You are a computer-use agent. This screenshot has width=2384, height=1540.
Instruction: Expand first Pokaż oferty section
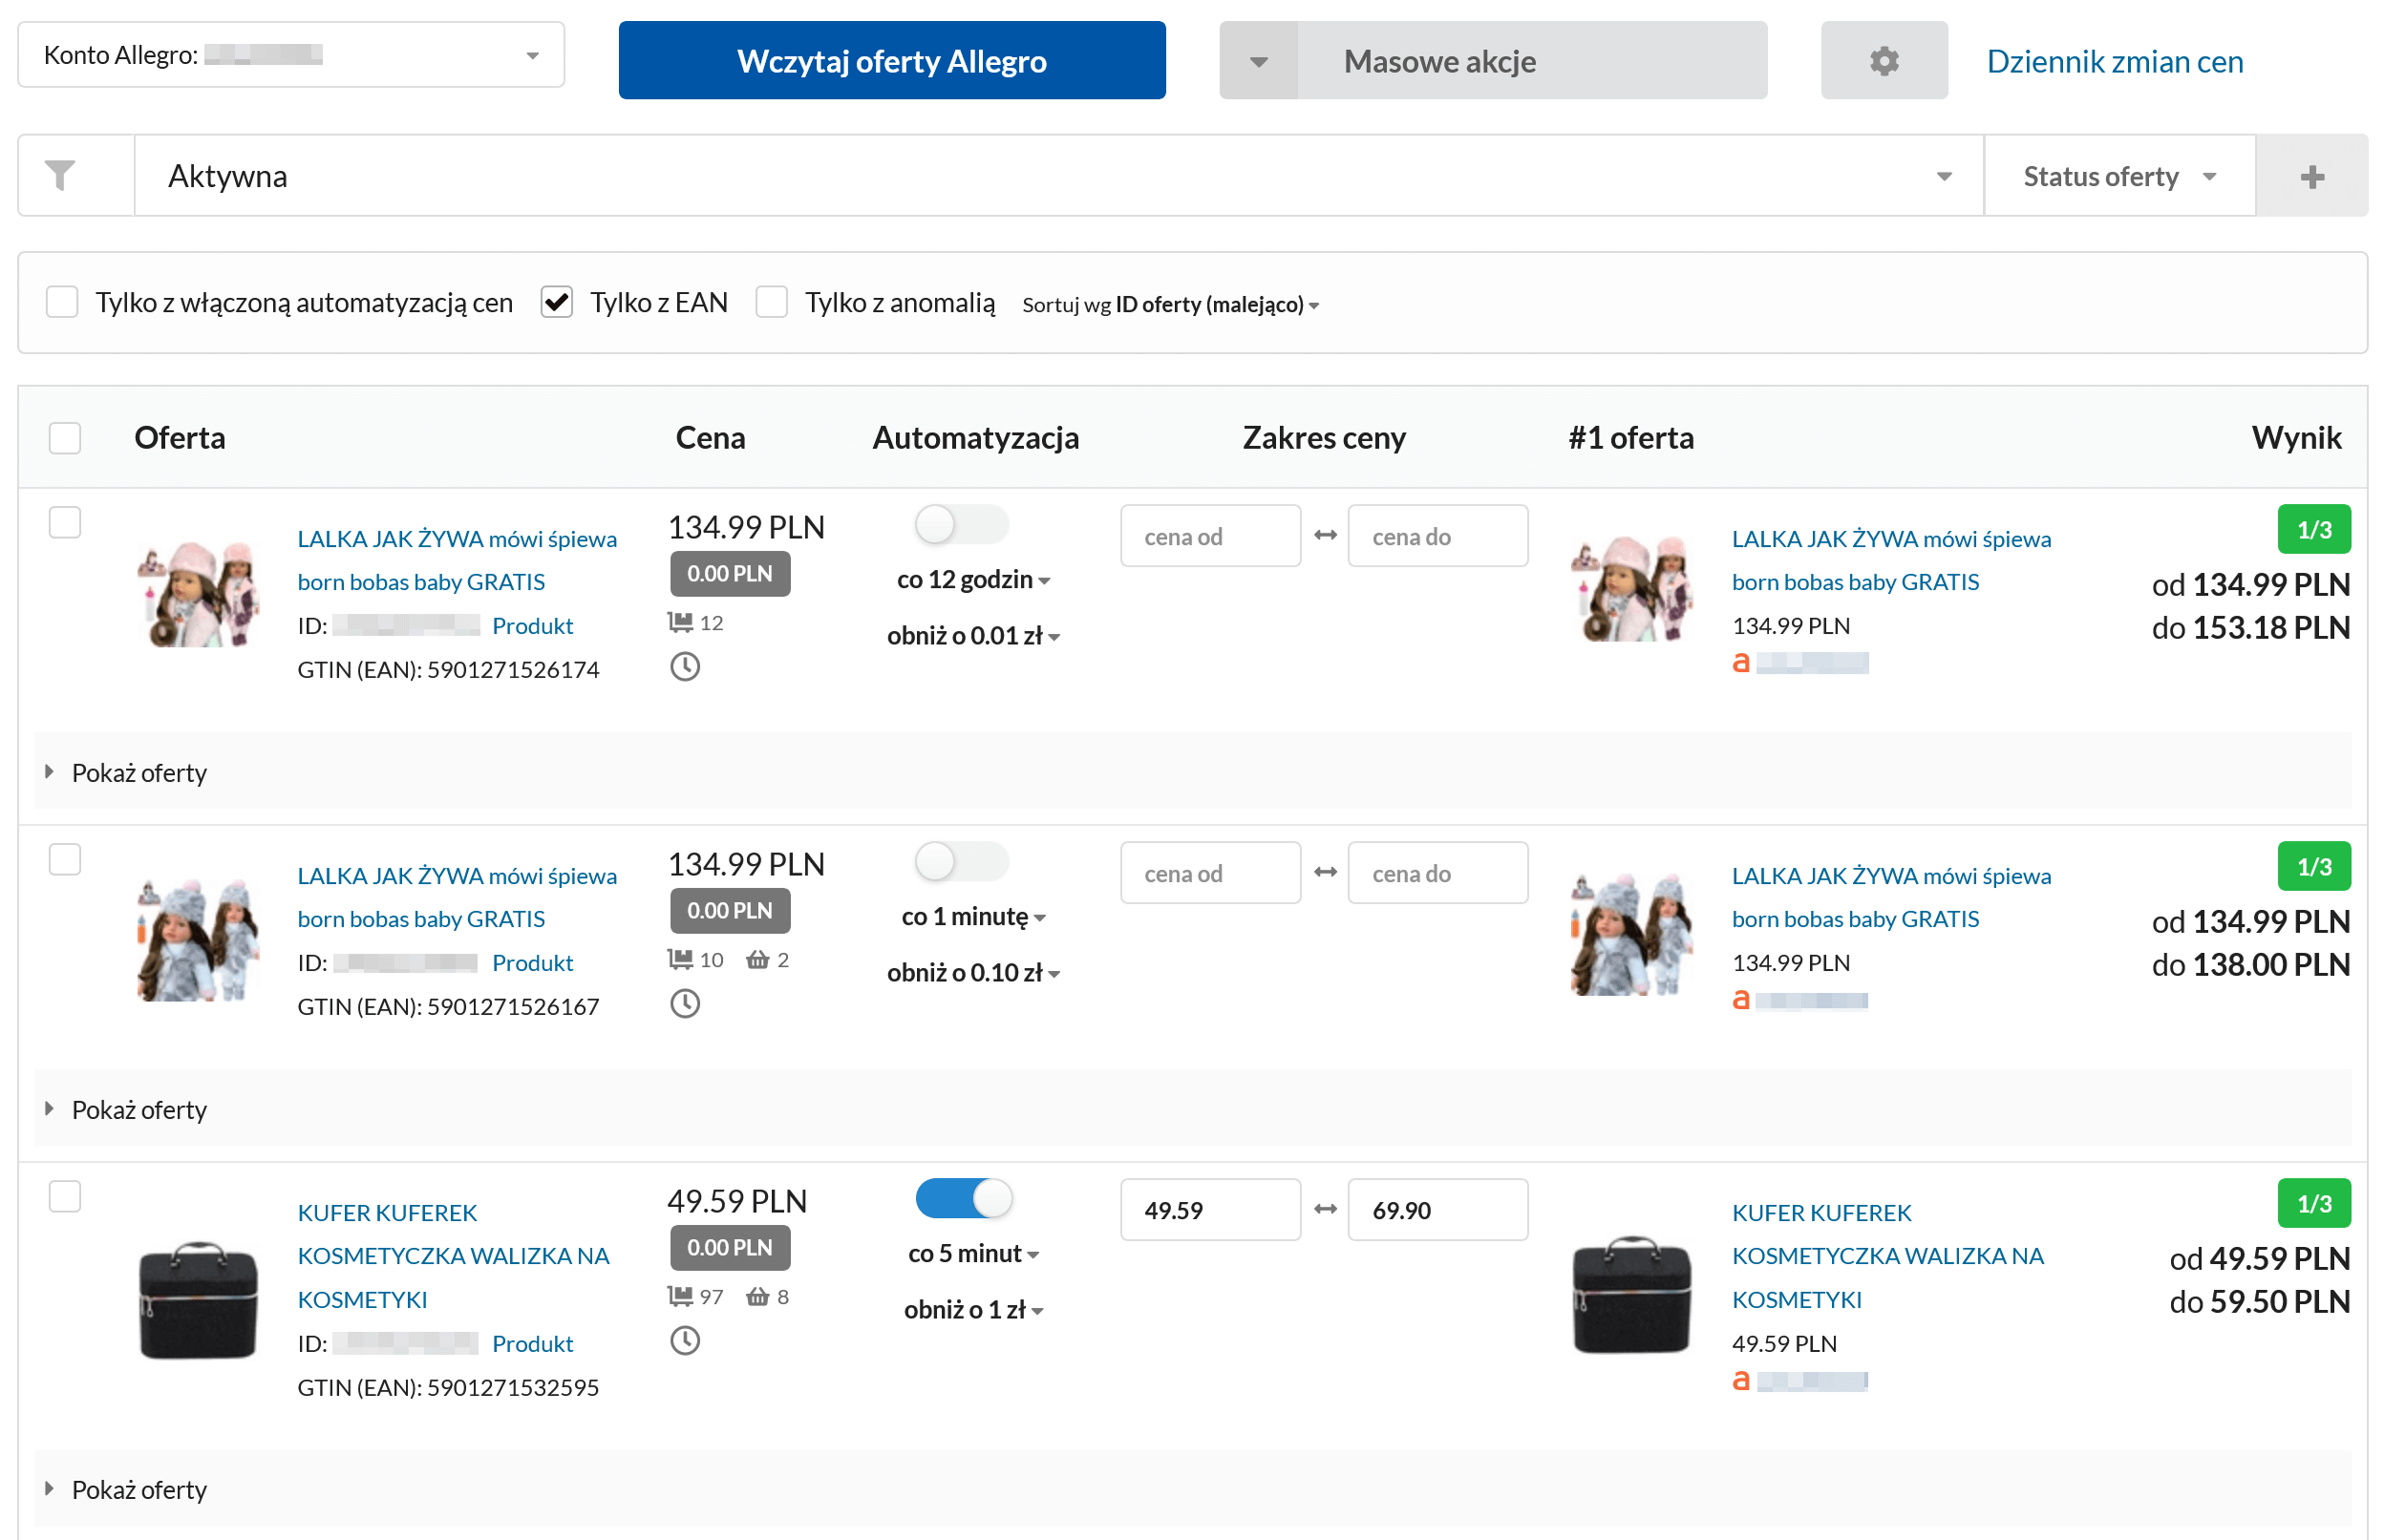[138, 772]
